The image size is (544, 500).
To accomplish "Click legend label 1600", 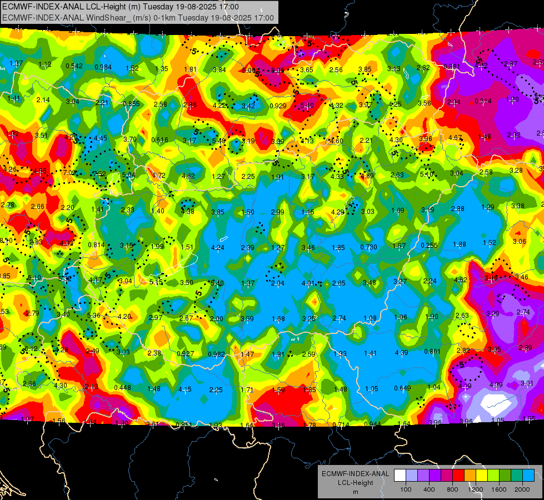I will click(499, 489).
